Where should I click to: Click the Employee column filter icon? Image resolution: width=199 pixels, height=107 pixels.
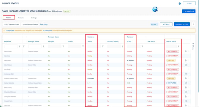point(20,46)
